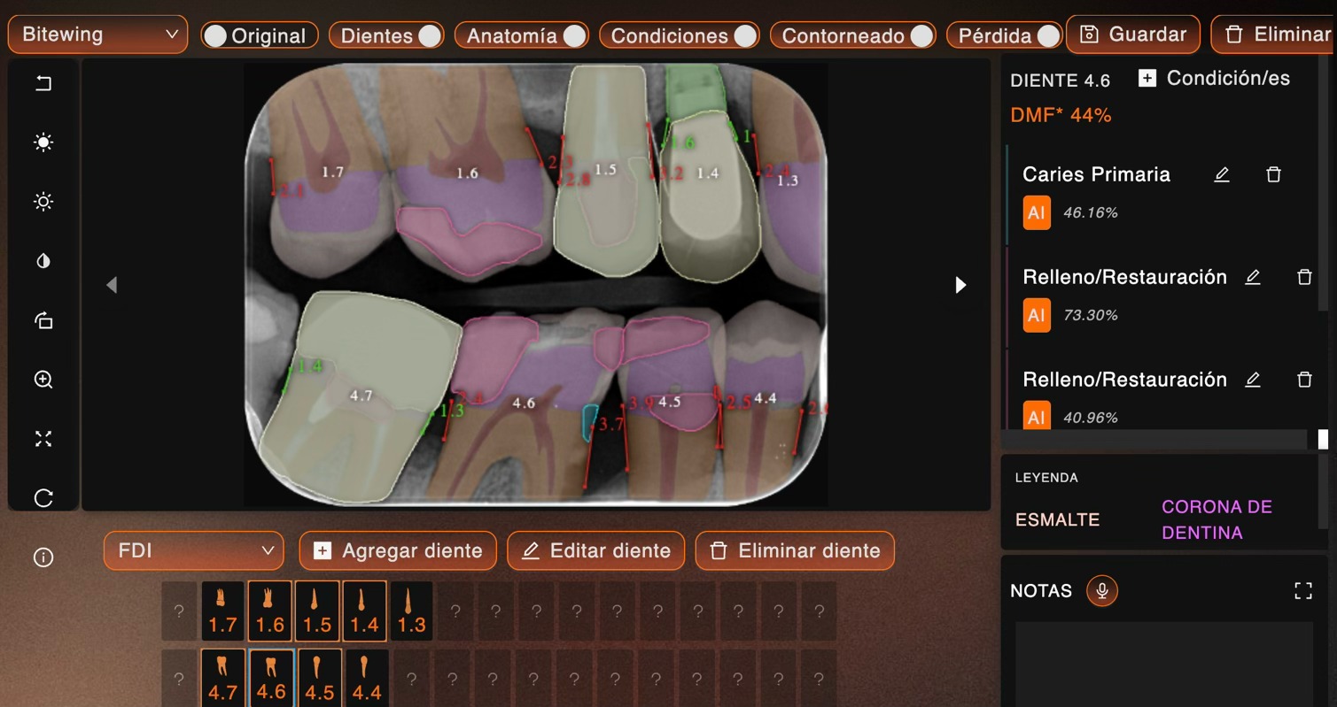Click the contrast half-circle icon

coord(43,261)
